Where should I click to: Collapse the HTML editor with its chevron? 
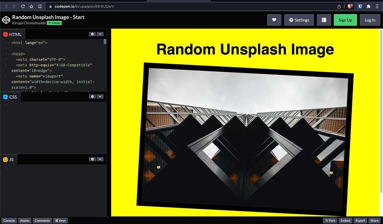click(100, 34)
